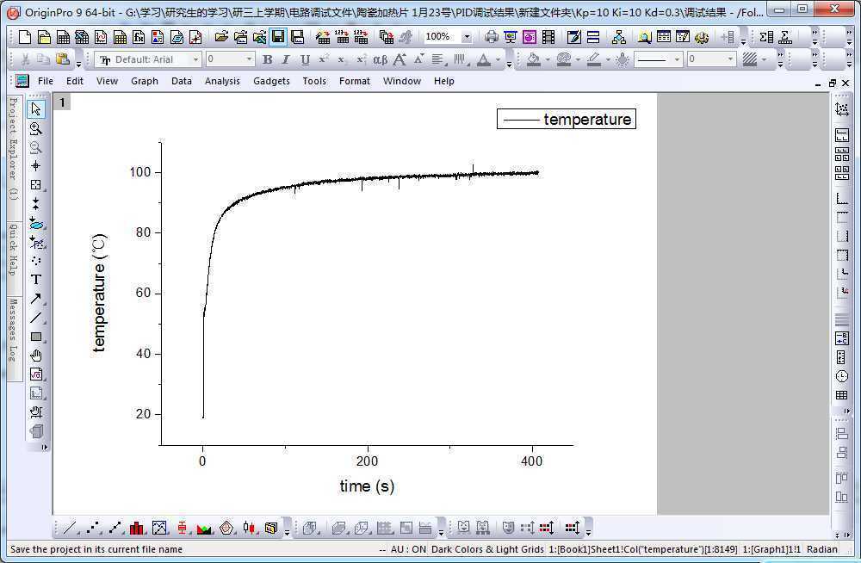Image resolution: width=861 pixels, height=563 pixels.
Task: Select the Rectangle tool
Action: (35, 336)
